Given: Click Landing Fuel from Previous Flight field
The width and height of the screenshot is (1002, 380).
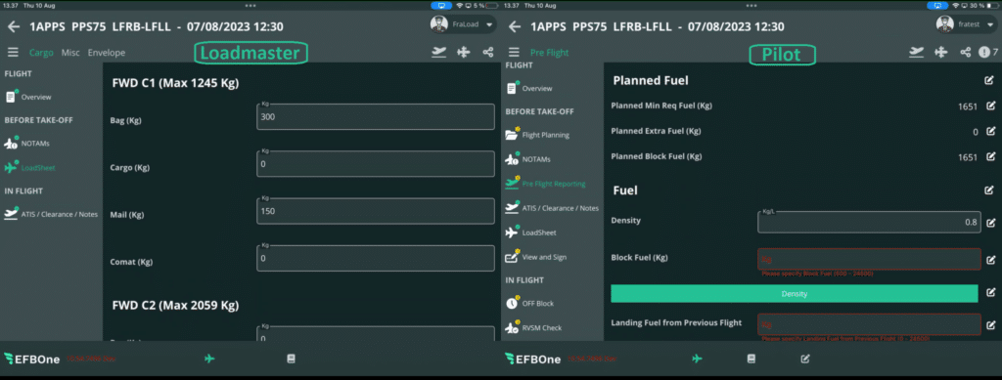Looking at the screenshot, I should (x=869, y=324).
